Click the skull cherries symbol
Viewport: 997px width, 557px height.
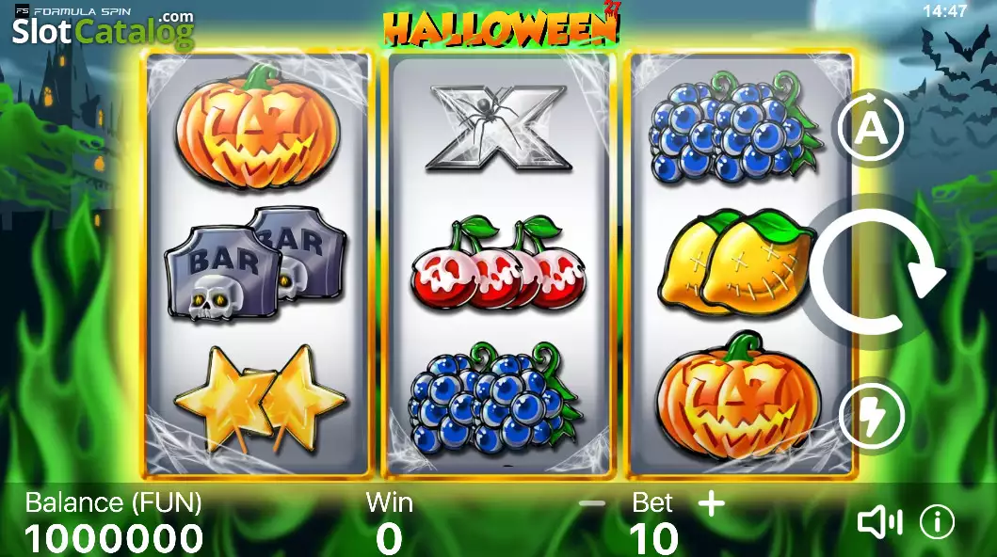pos(499,263)
